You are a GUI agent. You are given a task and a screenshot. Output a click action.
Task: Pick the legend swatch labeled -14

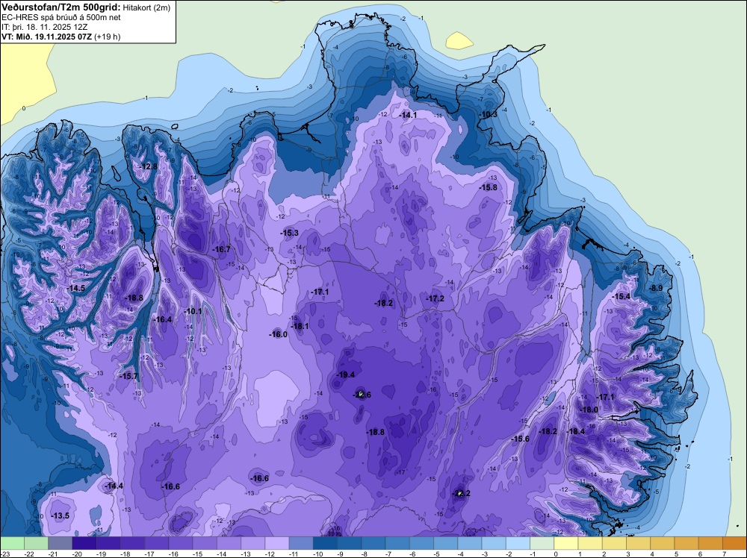point(229,543)
